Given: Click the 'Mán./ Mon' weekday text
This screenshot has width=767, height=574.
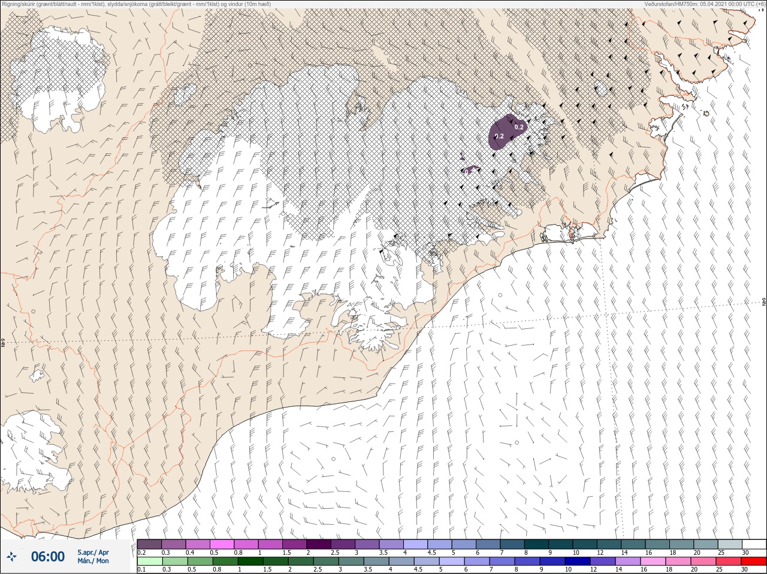Looking at the screenshot, I should click(x=93, y=561).
